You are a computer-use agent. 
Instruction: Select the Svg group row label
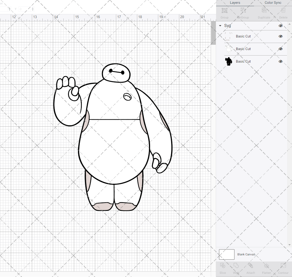(227, 26)
